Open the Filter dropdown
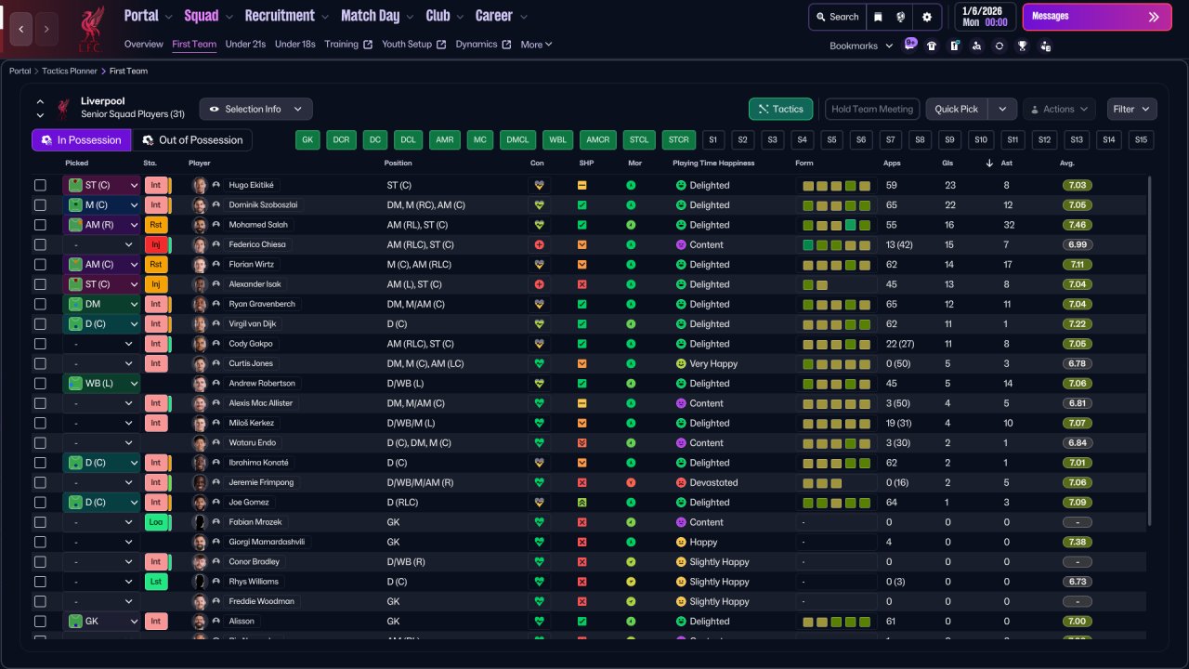The height and width of the screenshot is (669, 1189). 1132,109
